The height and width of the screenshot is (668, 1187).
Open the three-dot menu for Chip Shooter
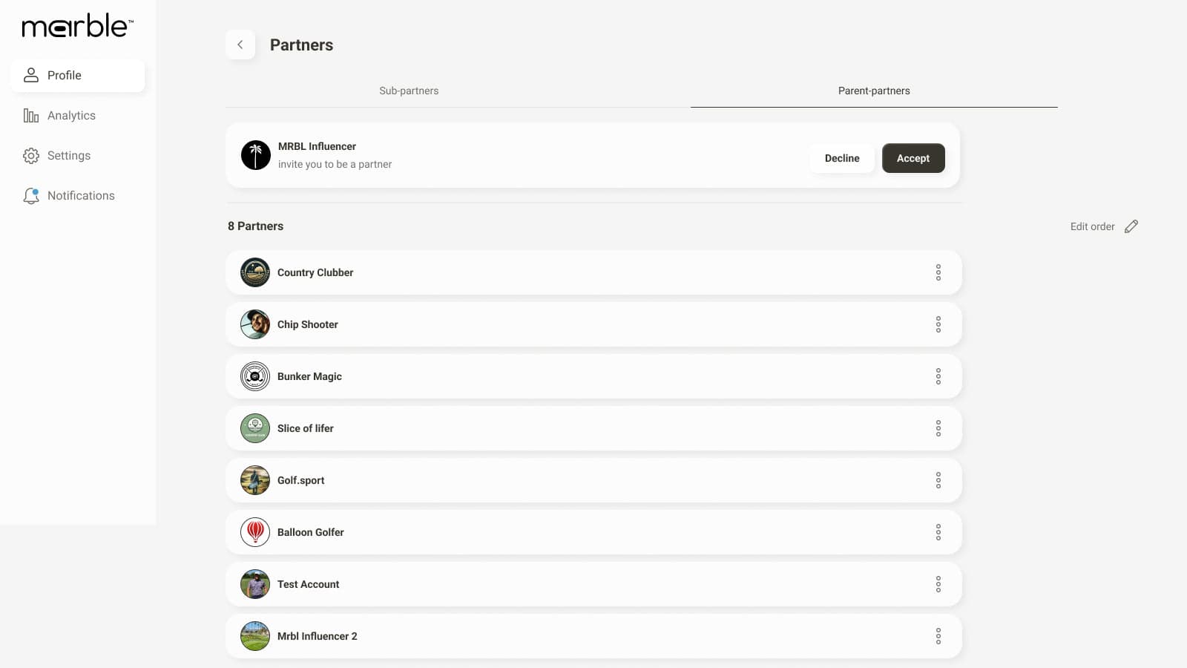pyautogui.click(x=938, y=324)
